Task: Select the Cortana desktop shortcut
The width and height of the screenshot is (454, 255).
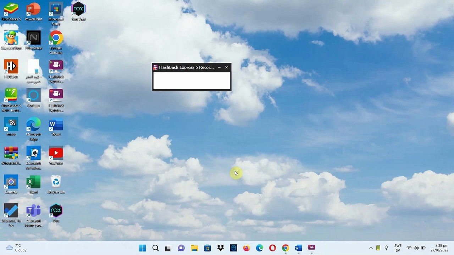Action: [33, 98]
